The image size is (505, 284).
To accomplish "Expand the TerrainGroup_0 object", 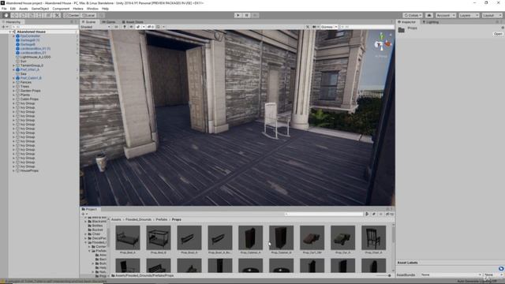I will tap(13, 65).
